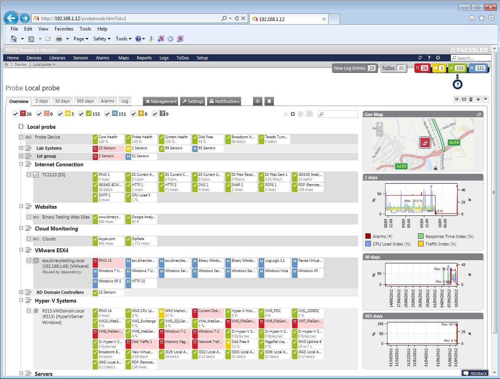Image resolution: width=500 pixels, height=379 pixels.
Task: Switch to the 2 days tab
Action: [42, 101]
